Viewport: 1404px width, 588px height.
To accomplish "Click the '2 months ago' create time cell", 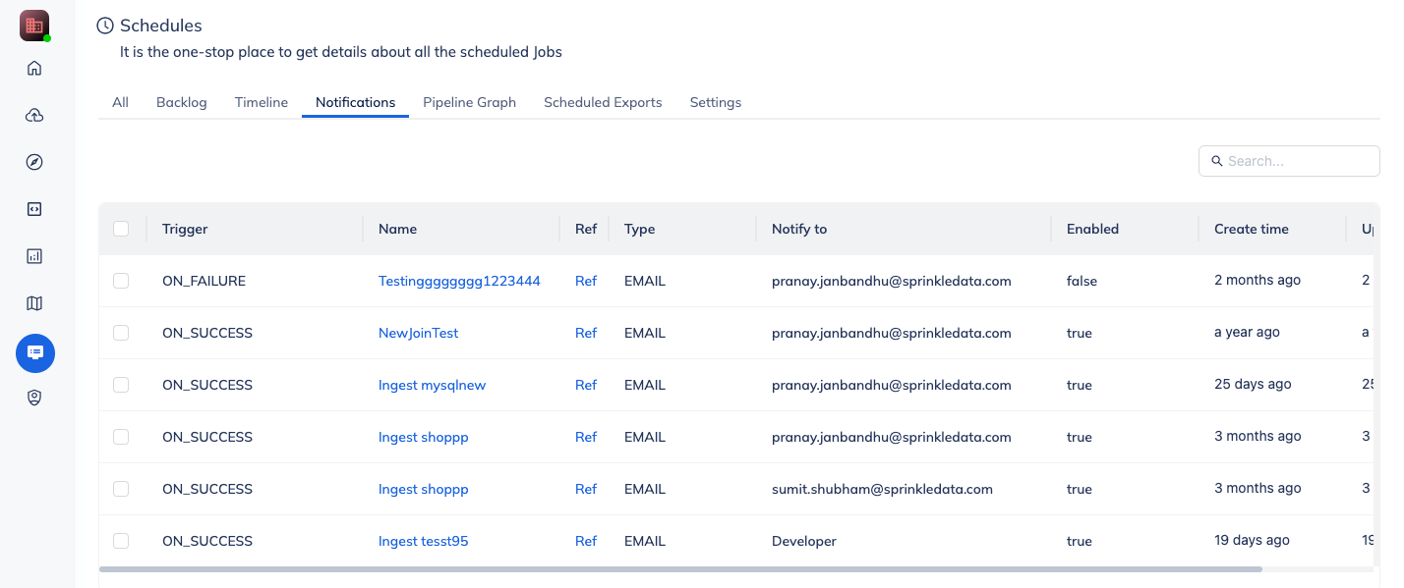I will pos(1258,280).
